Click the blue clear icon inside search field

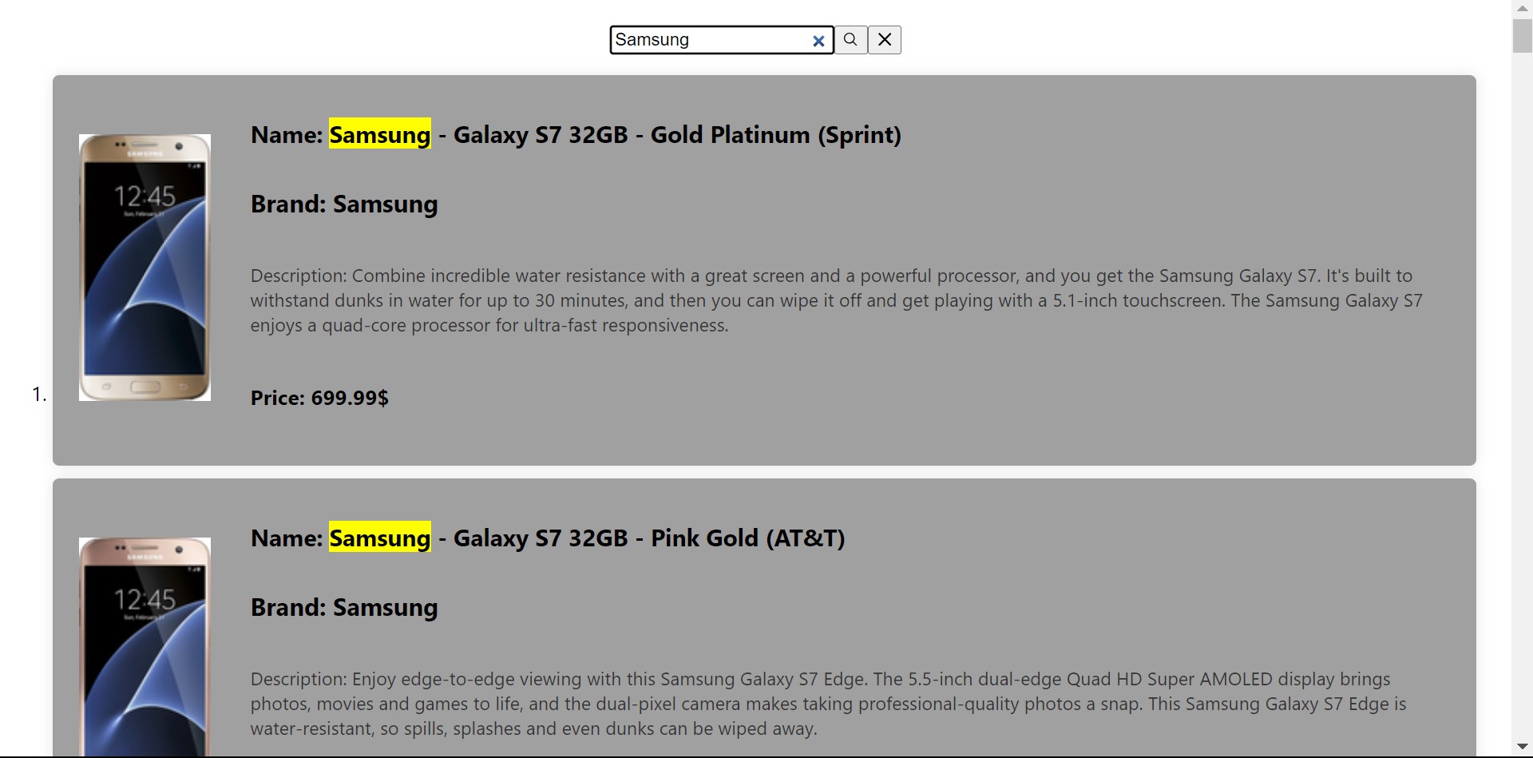coord(818,41)
